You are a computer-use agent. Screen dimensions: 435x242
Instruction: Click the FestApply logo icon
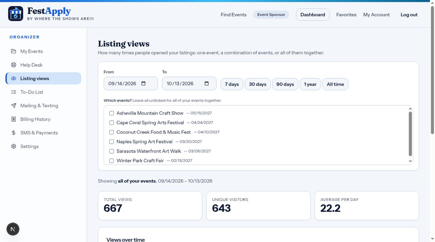point(16,14)
